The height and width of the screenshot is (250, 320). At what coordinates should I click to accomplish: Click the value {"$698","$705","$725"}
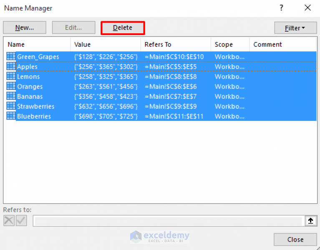[106, 116]
